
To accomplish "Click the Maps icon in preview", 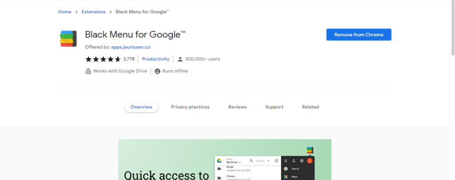I will coord(286,177).
